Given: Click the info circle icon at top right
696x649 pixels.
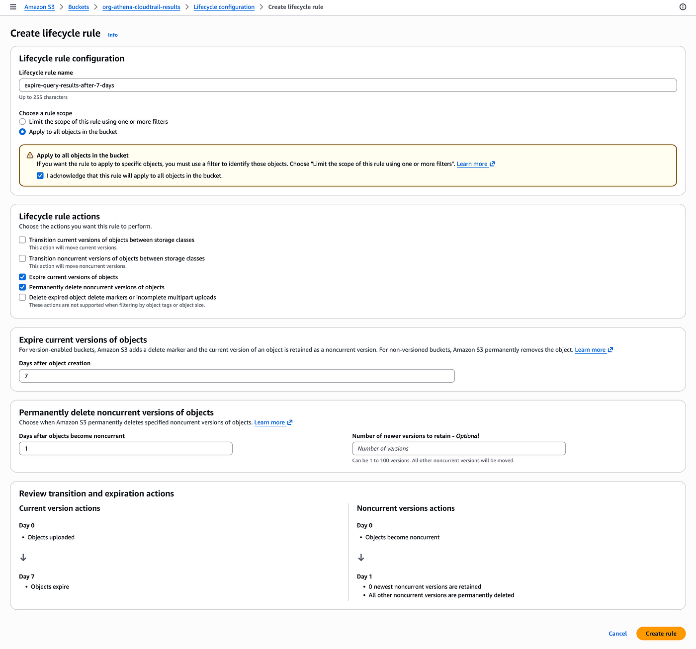Looking at the screenshot, I should pos(683,7).
